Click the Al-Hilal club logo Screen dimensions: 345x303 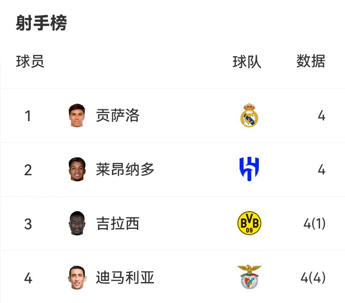point(249,170)
